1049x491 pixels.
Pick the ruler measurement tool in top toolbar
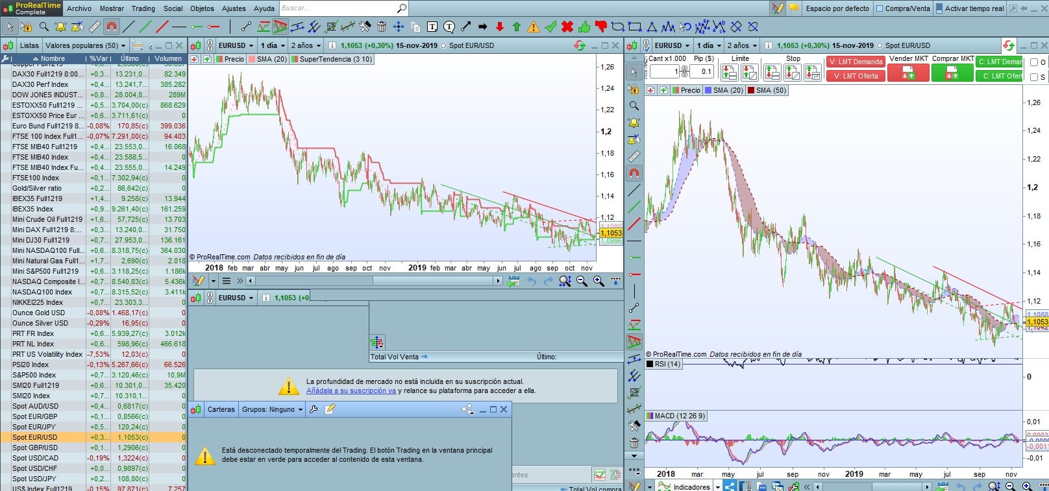click(95, 27)
